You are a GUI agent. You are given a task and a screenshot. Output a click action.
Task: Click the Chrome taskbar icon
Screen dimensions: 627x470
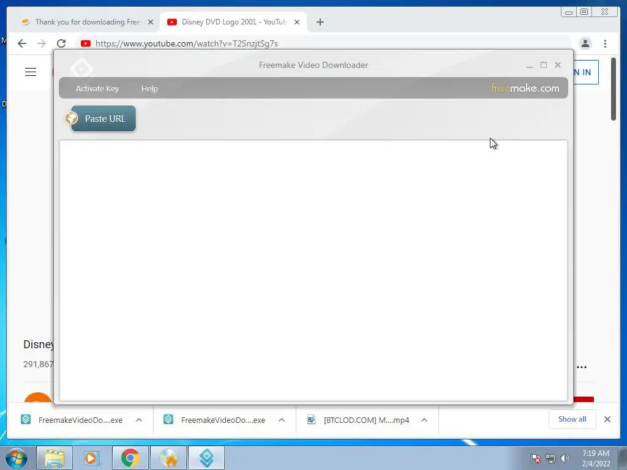pos(130,458)
